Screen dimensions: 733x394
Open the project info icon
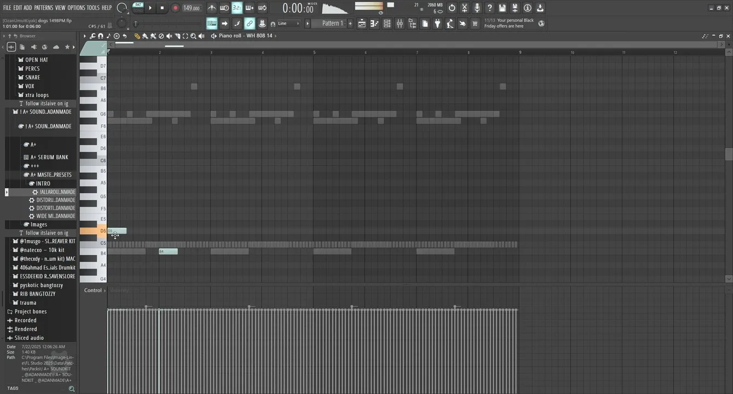pyautogui.click(x=528, y=8)
